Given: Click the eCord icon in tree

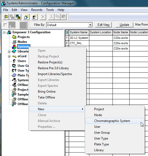Looking at the screenshot, I should (x=14, y=56).
